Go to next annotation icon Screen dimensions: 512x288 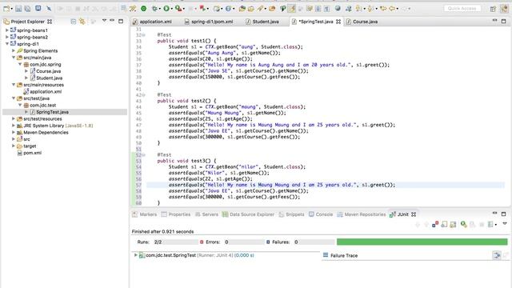coord(358,9)
